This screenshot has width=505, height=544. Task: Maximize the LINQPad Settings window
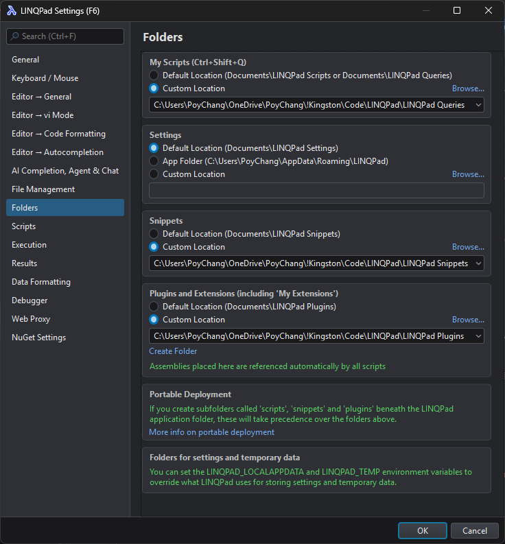click(457, 10)
